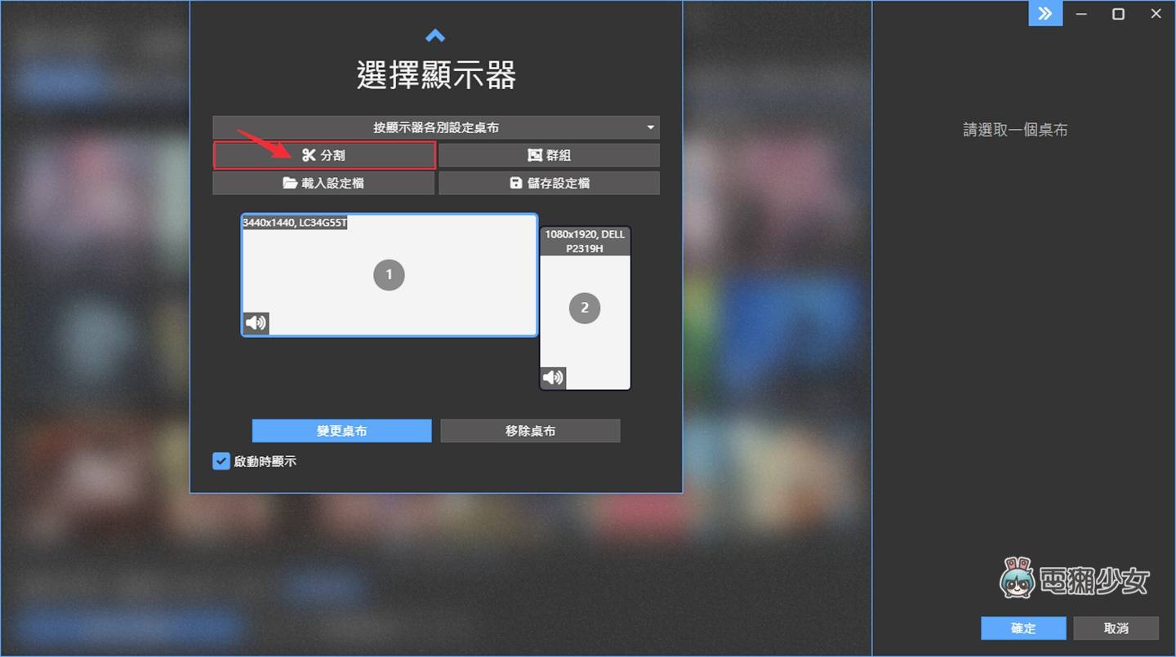The height and width of the screenshot is (657, 1176).
Task: Click the 群組 grouping button
Action: (549, 155)
